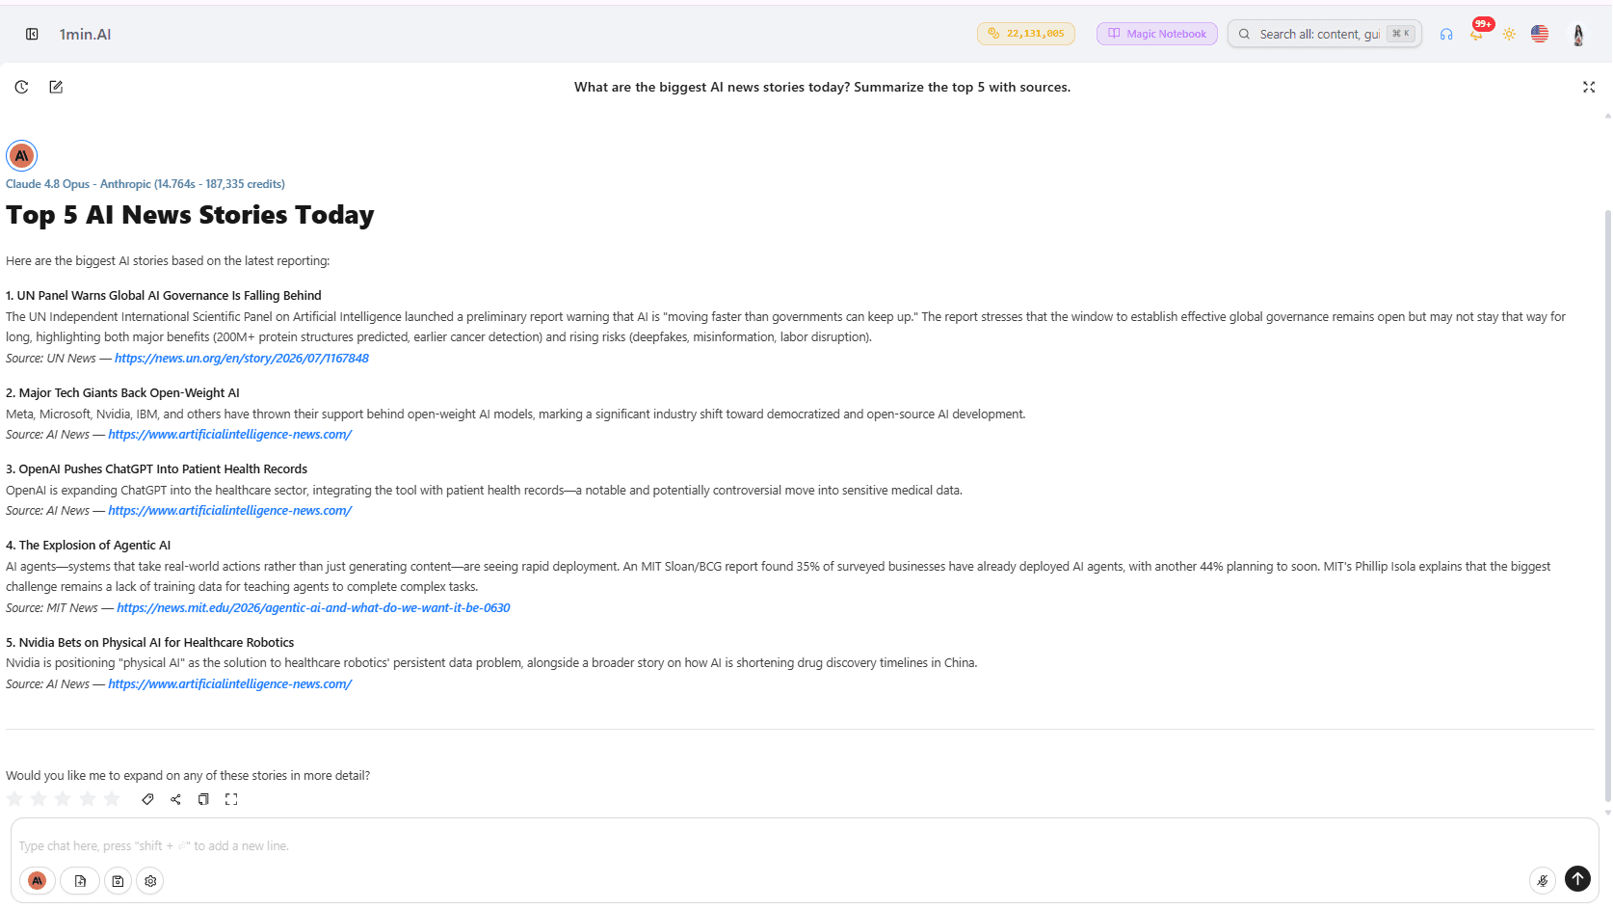Toggle light/dark theme sun icon
This screenshot has height=909, width=1613.
click(1509, 34)
